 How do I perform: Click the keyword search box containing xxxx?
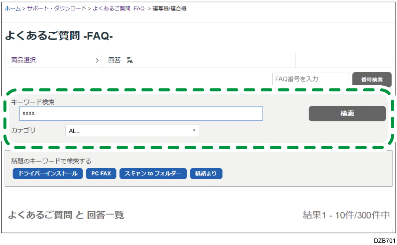click(x=141, y=114)
